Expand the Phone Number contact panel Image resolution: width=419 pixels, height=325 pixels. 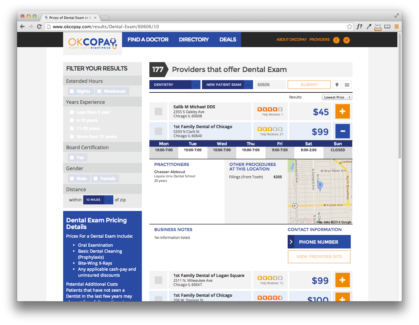coord(319,242)
